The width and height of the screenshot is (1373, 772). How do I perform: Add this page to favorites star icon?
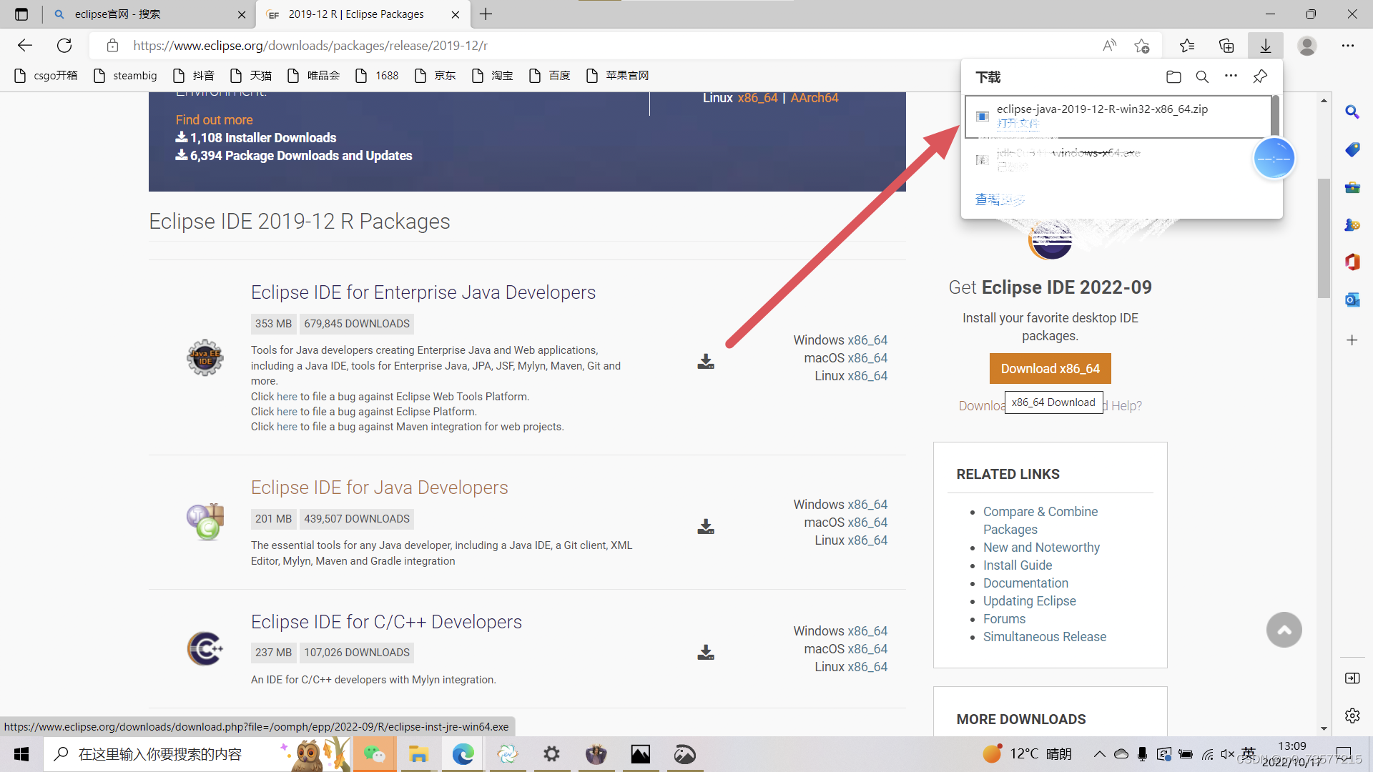point(1142,46)
